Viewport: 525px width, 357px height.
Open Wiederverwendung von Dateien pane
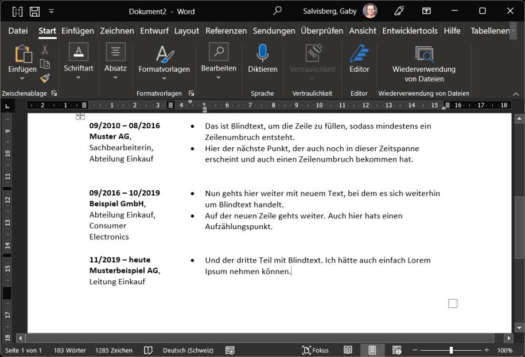coord(423,64)
